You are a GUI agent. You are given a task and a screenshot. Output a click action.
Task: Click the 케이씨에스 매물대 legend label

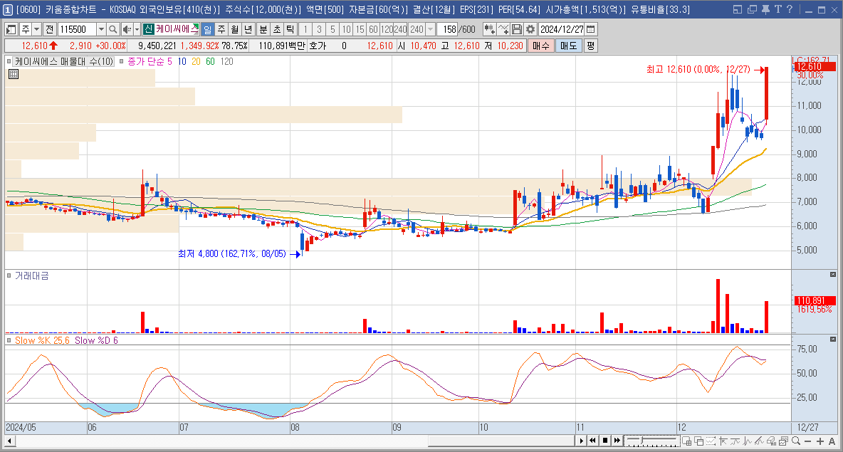64,62
